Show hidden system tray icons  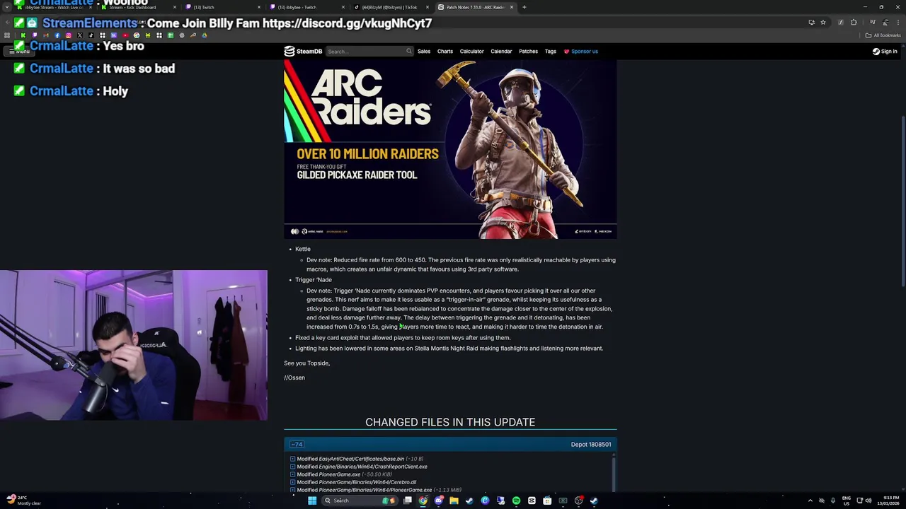click(810, 501)
